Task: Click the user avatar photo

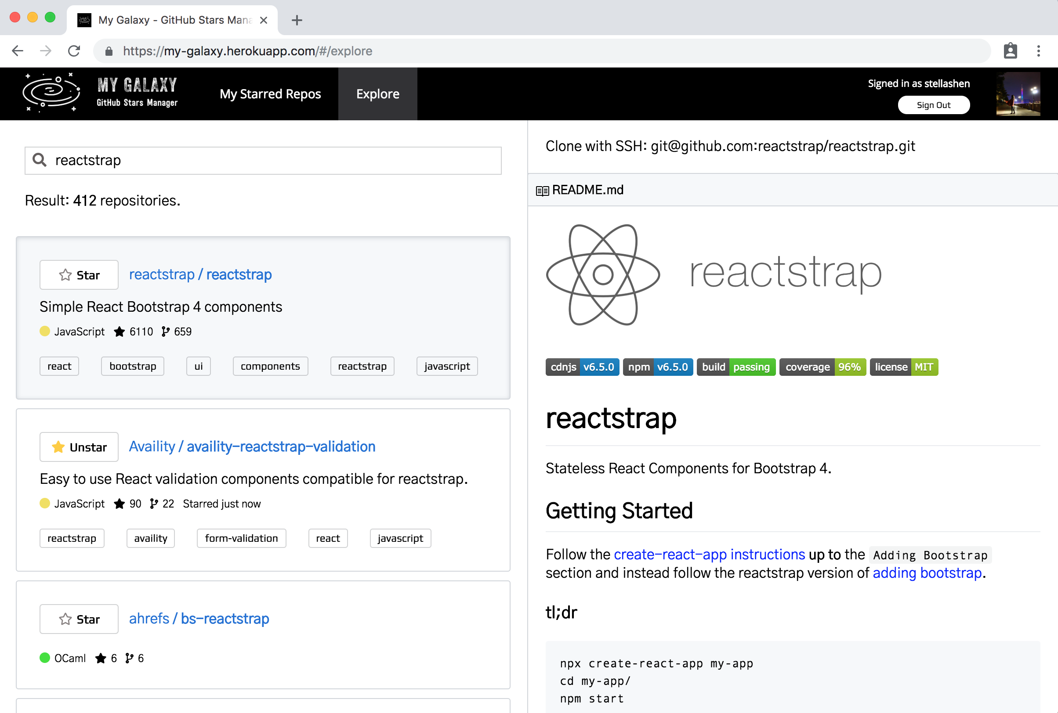Action: point(1018,94)
